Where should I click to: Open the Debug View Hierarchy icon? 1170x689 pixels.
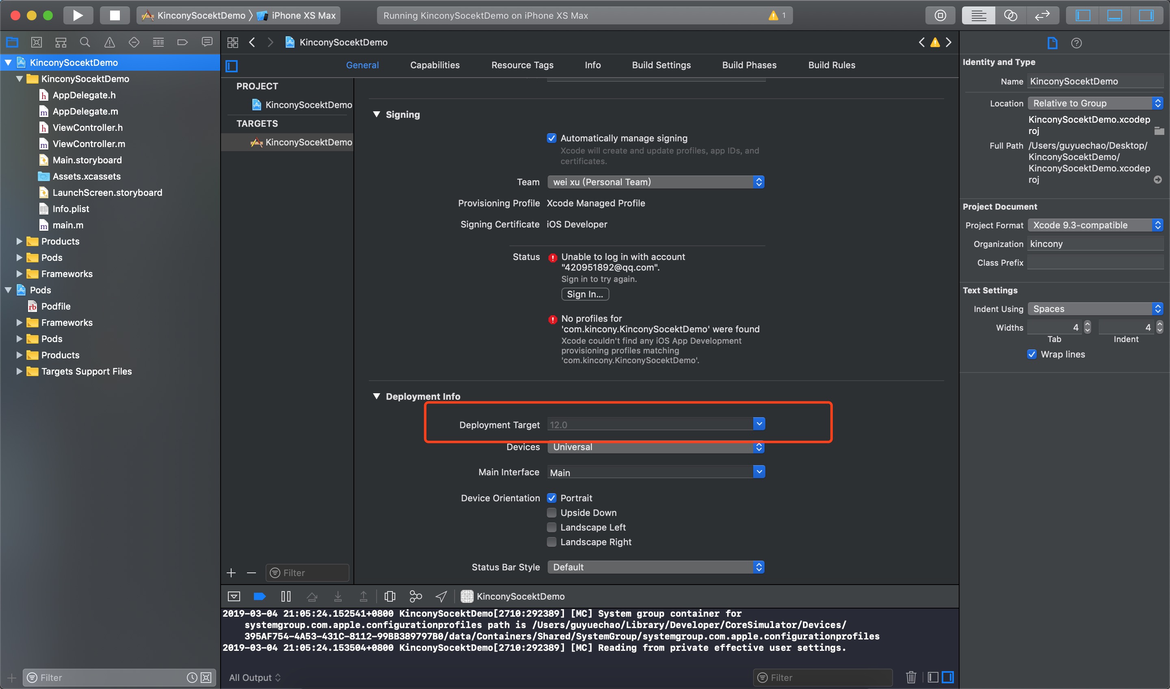pos(390,596)
